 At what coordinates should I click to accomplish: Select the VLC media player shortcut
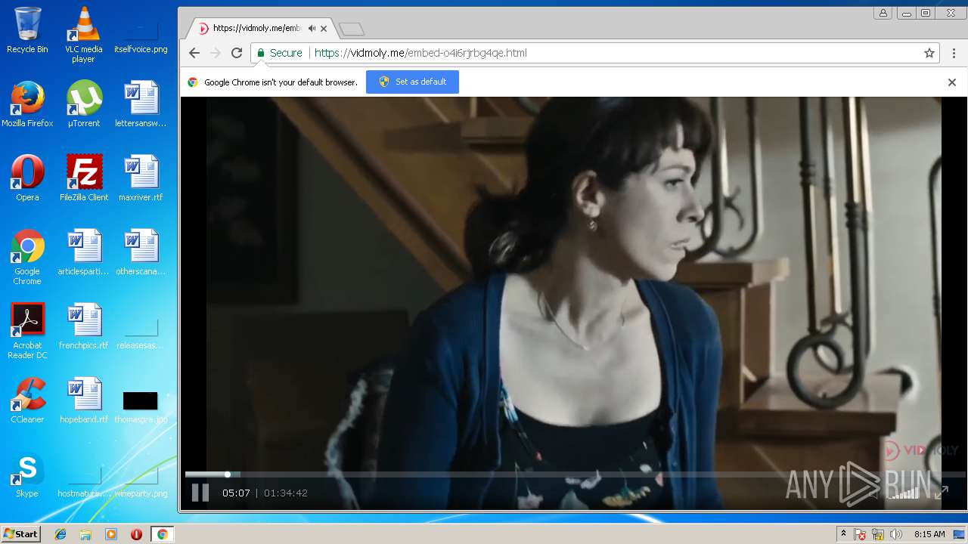pos(83,36)
